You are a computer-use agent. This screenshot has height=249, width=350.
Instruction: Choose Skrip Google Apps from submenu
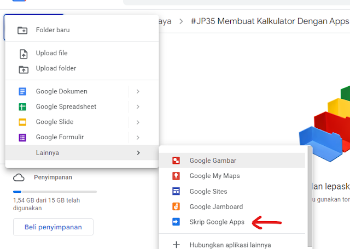click(232, 222)
